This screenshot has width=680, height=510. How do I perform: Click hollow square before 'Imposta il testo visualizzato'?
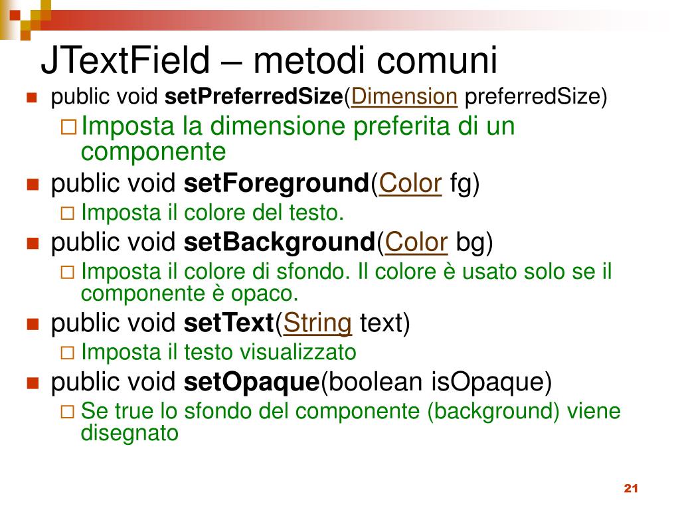pyautogui.click(x=67, y=353)
